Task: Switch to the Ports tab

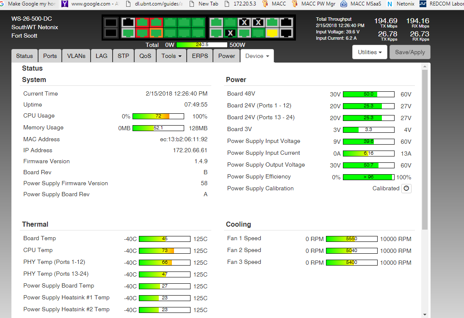Action: pyautogui.click(x=50, y=56)
